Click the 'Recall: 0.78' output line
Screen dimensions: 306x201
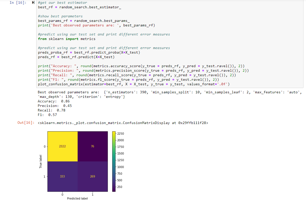[51, 110]
